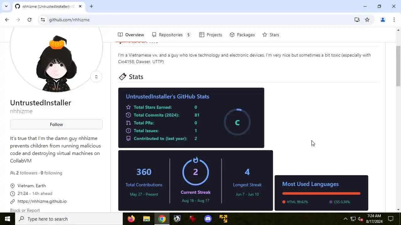
Task: Open the notification center icon
Action: coord(391,219)
